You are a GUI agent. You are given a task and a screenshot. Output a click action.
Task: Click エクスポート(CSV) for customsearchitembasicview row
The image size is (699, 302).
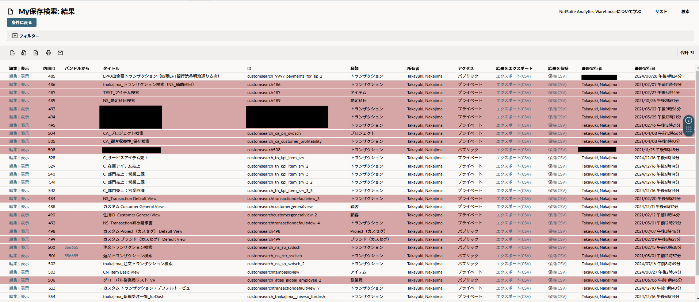(x=513, y=272)
